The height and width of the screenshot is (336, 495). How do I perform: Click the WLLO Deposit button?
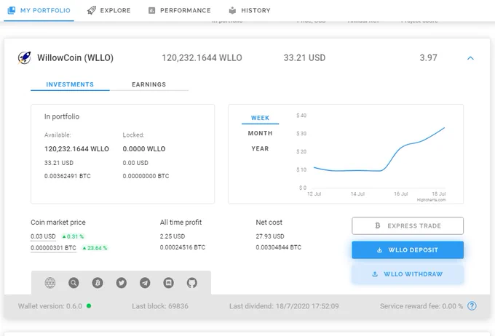coord(408,250)
